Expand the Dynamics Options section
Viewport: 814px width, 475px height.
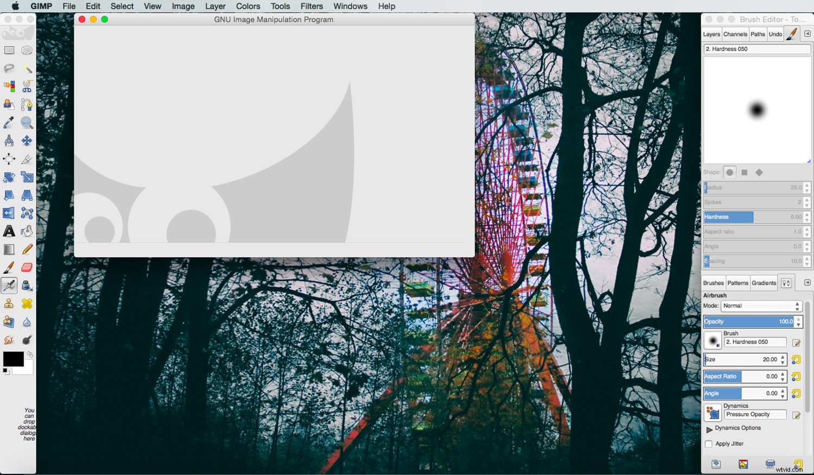pyautogui.click(x=710, y=428)
